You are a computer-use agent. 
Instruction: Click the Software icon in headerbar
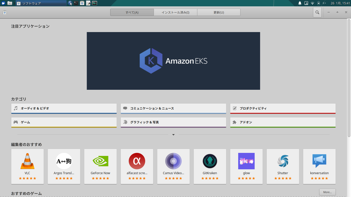tap(5, 12)
